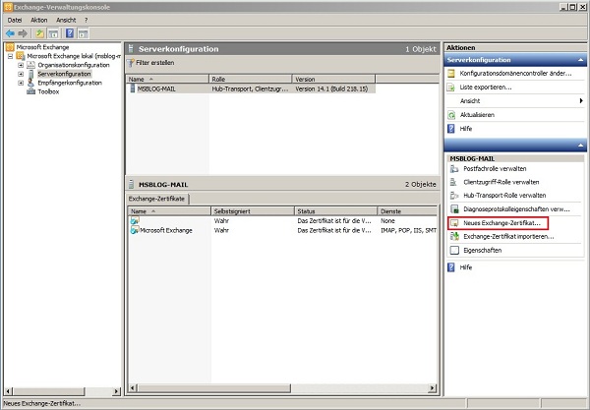Image resolution: width=590 pixels, height=410 pixels.
Task: Click the Microsoft Exchange certificate icon
Action: pyautogui.click(x=135, y=230)
